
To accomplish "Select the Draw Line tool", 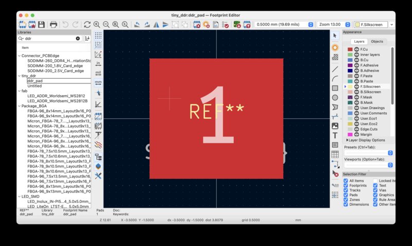I will [x=335, y=68].
